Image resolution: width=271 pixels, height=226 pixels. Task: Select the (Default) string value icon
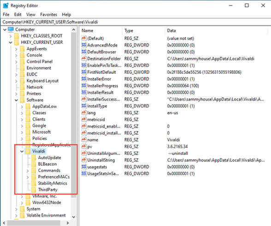pos(84,38)
